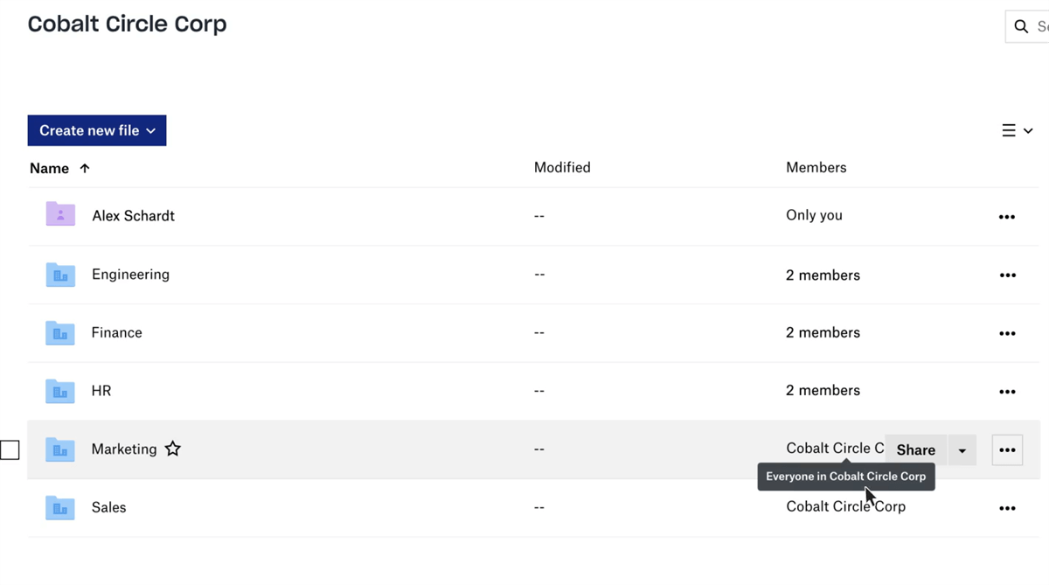Click the Finance team folder icon
This screenshot has height=585, width=1049.
coord(60,333)
